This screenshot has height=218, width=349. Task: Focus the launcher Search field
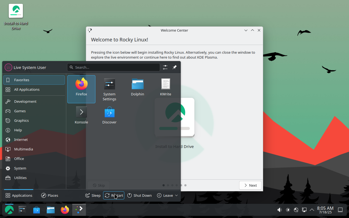point(113,67)
